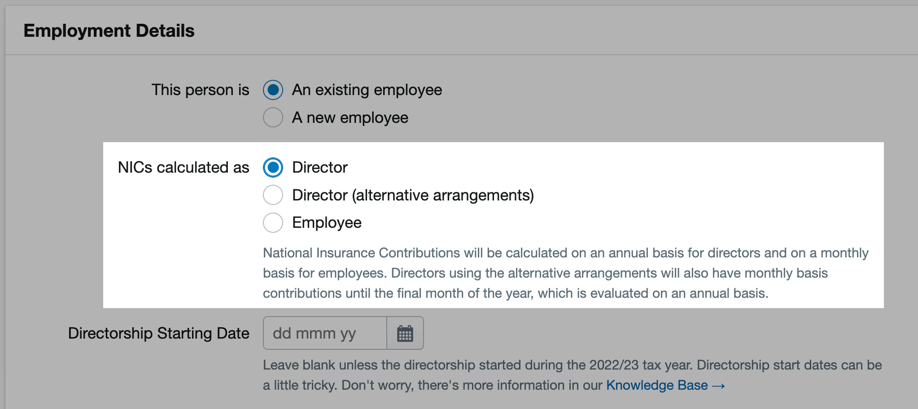The width and height of the screenshot is (918, 409).
Task: Click the arrow after Knowledge Base
Action: tap(718, 386)
